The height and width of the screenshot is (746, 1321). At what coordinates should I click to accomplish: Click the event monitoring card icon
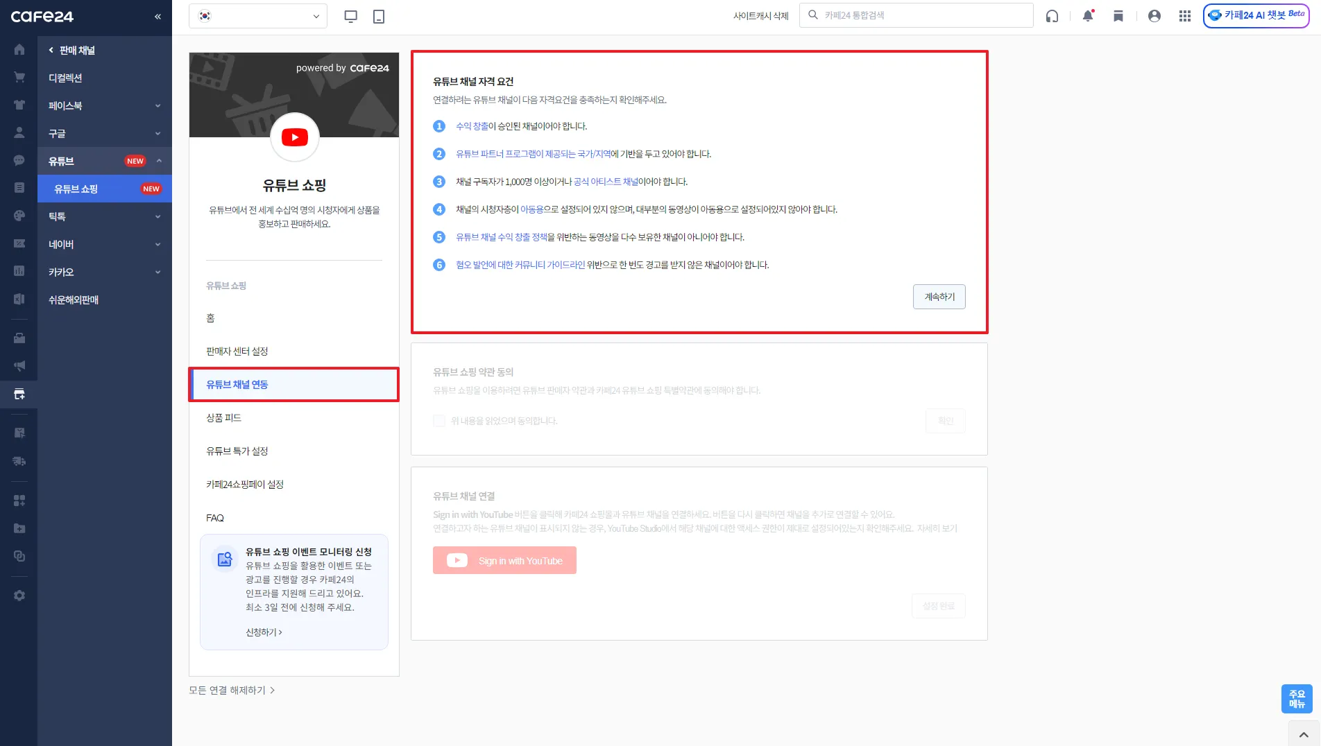pyautogui.click(x=224, y=559)
